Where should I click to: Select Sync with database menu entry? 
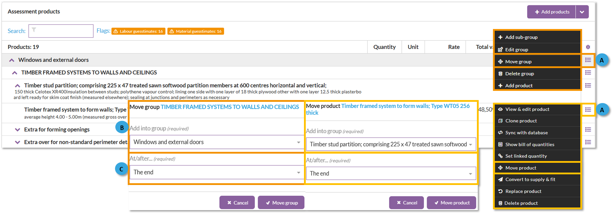[x=527, y=133]
